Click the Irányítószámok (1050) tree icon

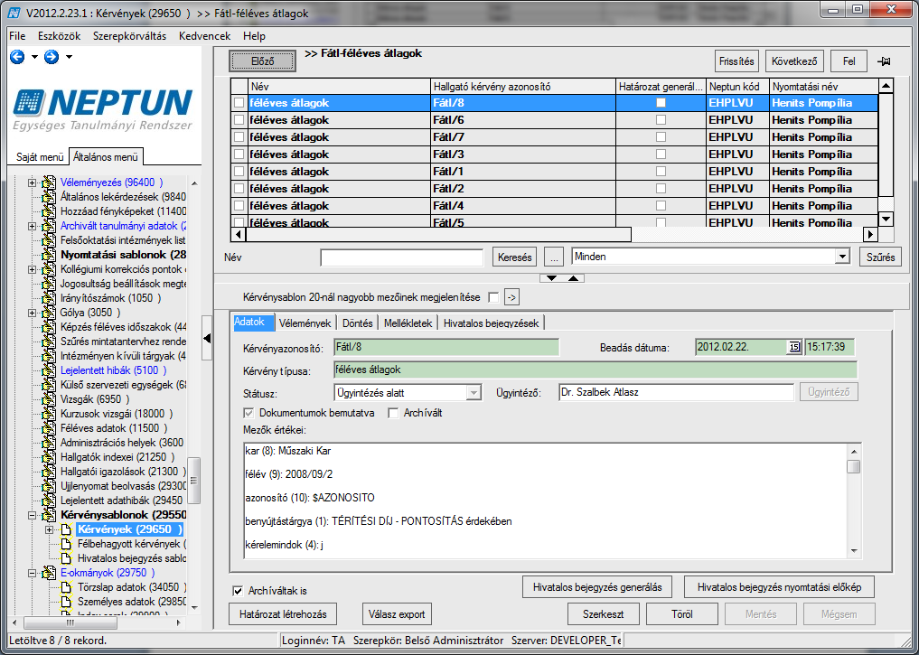coord(49,298)
